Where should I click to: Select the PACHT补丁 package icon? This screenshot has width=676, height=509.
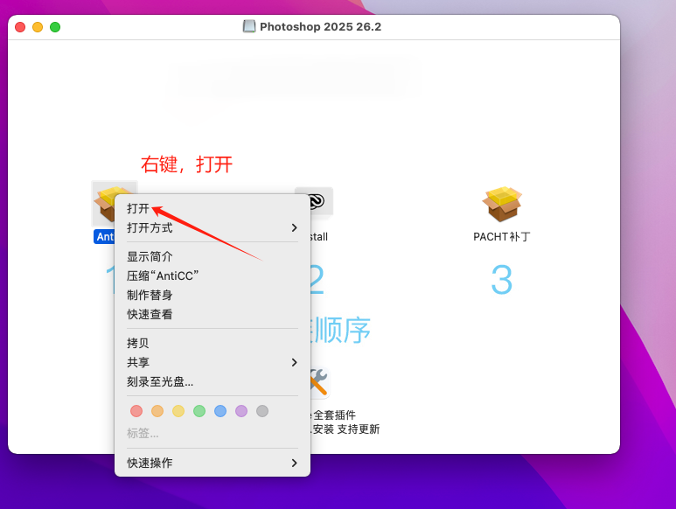[502, 204]
